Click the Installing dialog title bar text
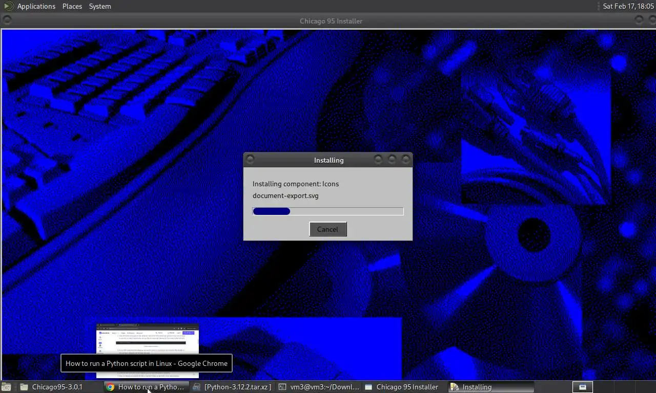This screenshot has height=393, width=656. pos(329,160)
